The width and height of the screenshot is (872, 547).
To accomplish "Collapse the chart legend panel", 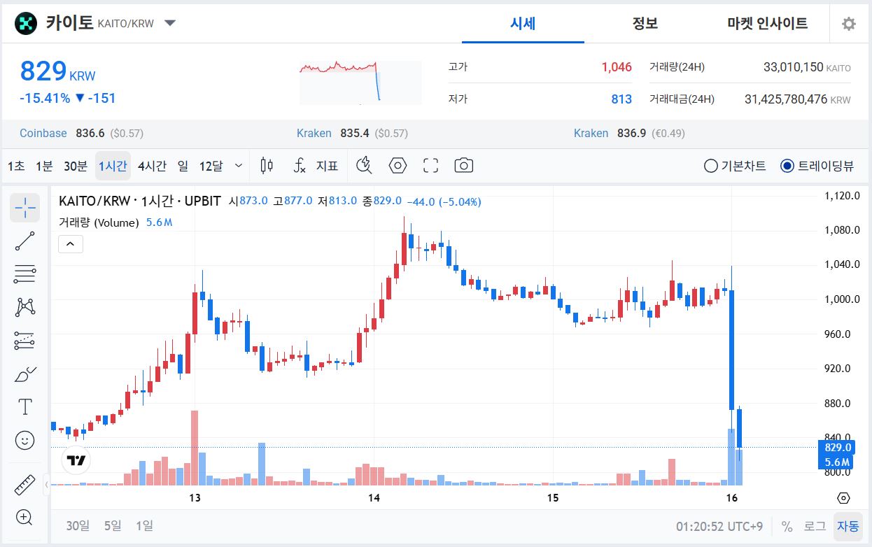I will 70,243.
